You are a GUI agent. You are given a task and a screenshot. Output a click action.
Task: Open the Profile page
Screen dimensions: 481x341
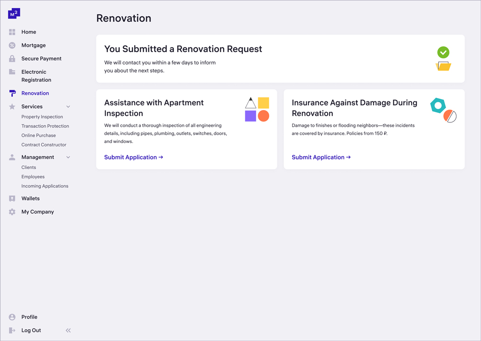(29, 317)
